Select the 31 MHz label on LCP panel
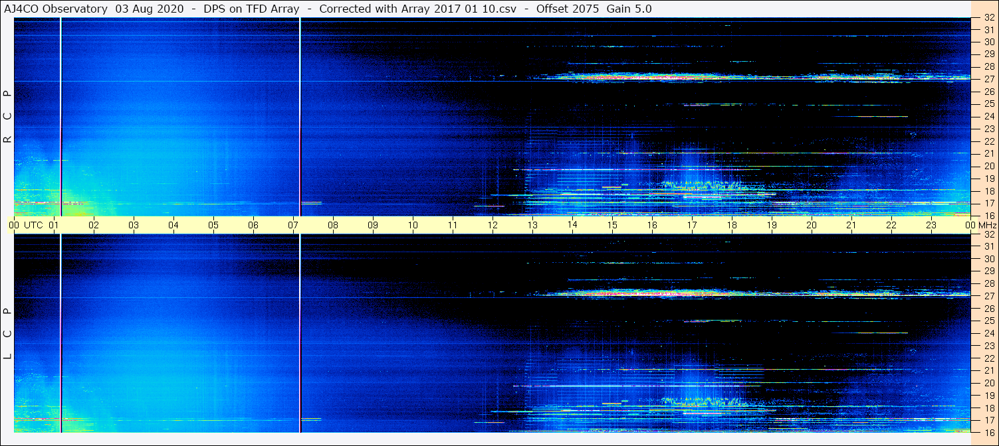 click(x=988, y=246)
